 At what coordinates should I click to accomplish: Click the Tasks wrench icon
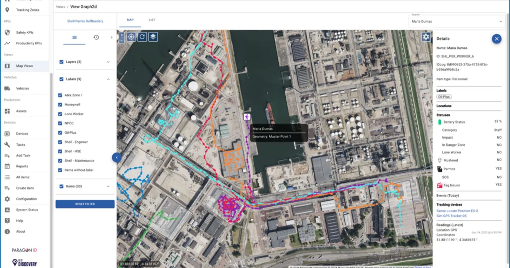point(7,145)
